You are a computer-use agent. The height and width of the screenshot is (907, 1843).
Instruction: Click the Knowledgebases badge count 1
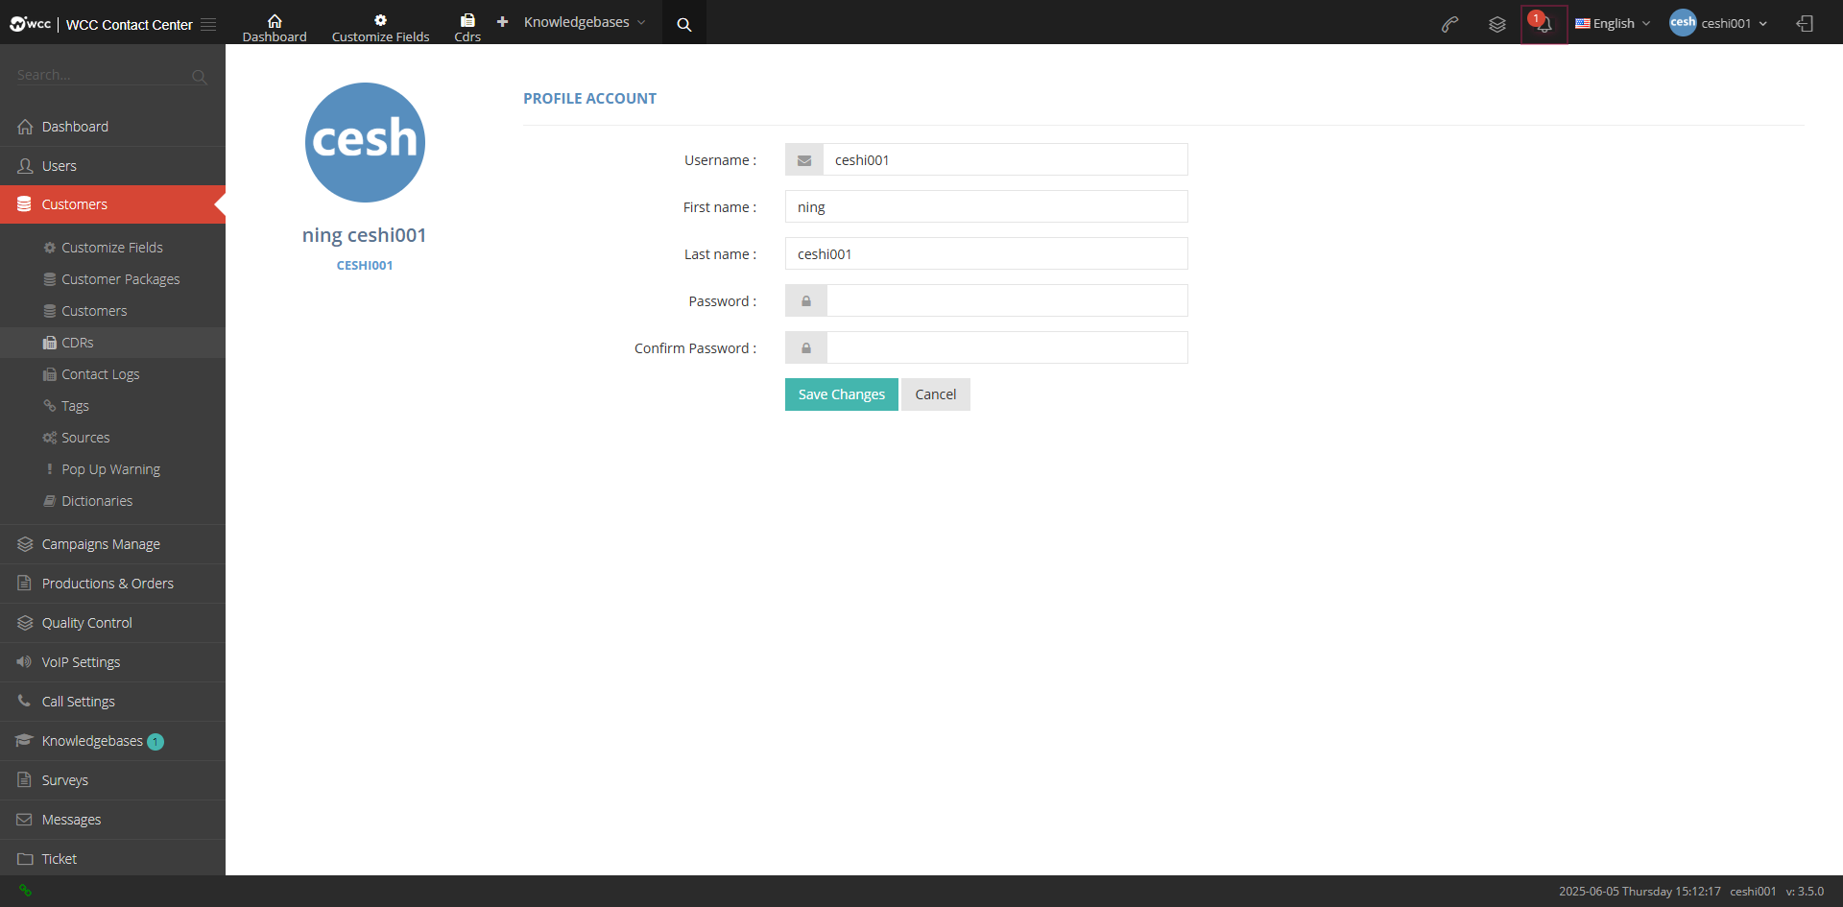pos(156,742)
